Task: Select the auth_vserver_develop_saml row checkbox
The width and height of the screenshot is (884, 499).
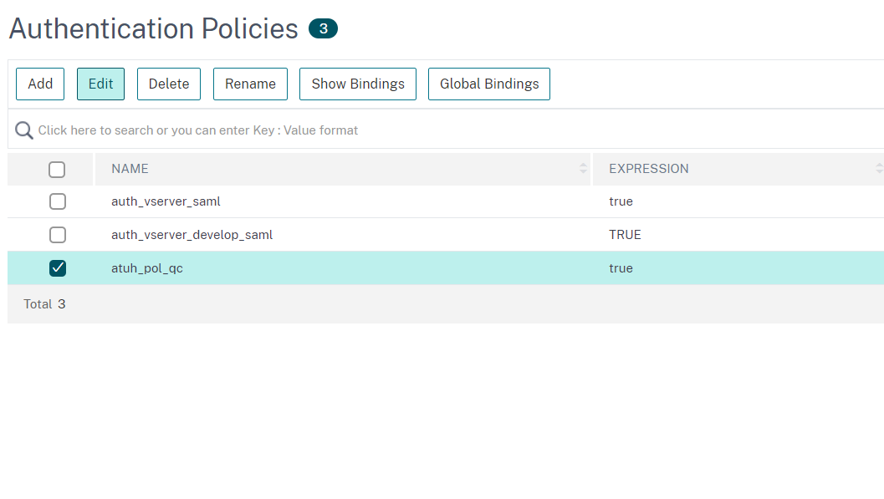Action: tap(57, 235)
